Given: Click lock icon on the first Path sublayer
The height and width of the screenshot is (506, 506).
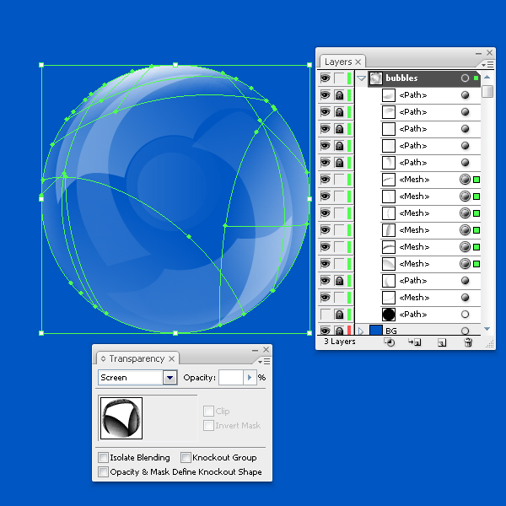Looking at the screenshot, I should pos(339,94).
